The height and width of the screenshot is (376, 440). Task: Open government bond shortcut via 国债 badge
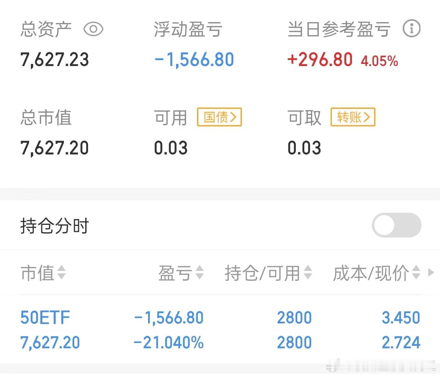(x=219, y=117)
